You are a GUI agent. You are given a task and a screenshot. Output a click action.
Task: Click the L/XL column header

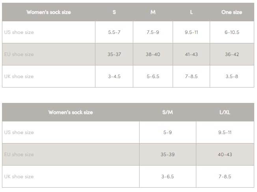coord(225,112)
